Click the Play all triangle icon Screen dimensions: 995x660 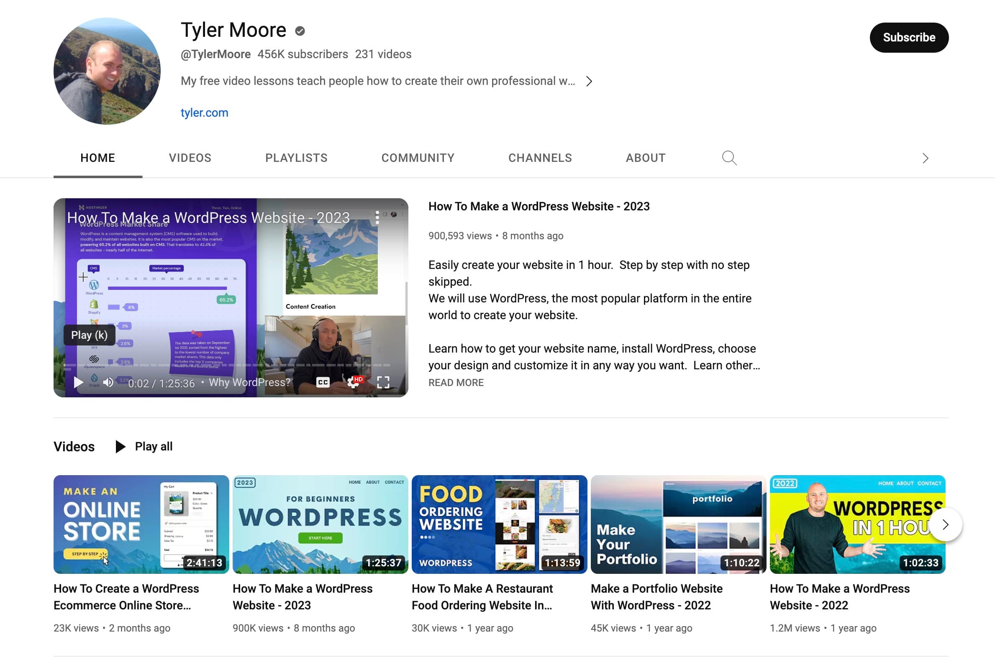(x=121, y=446)
